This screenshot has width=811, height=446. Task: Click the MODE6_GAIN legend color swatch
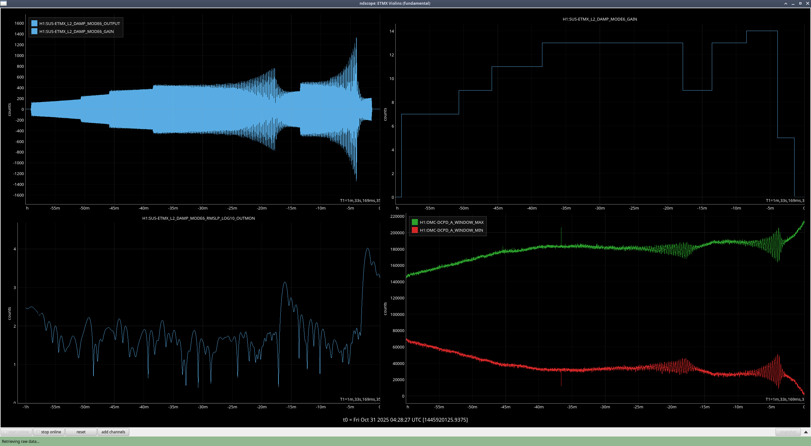click(x=34, y=31)
